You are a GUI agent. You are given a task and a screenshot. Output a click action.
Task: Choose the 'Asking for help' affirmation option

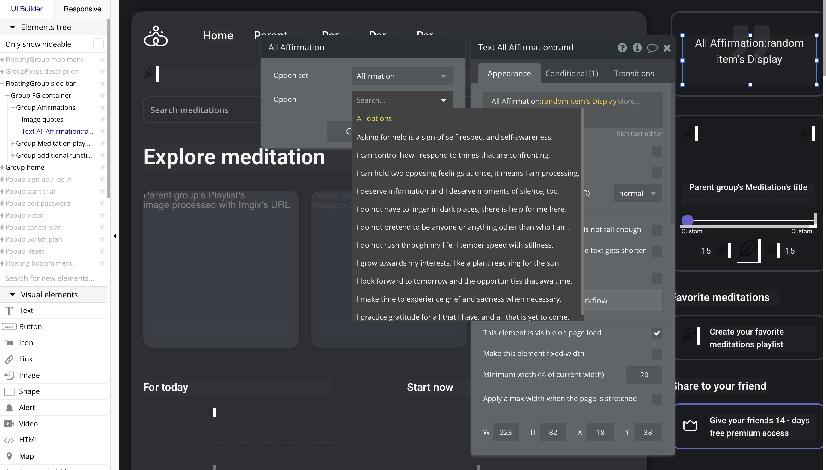(x=454, y=137)
